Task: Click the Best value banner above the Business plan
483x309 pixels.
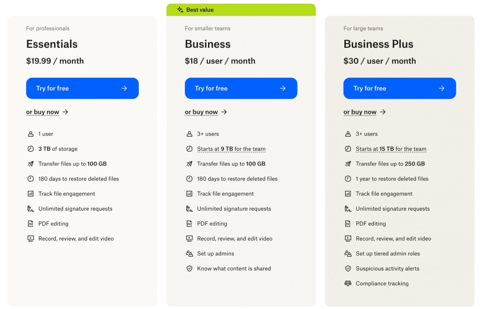Action: 241,10
